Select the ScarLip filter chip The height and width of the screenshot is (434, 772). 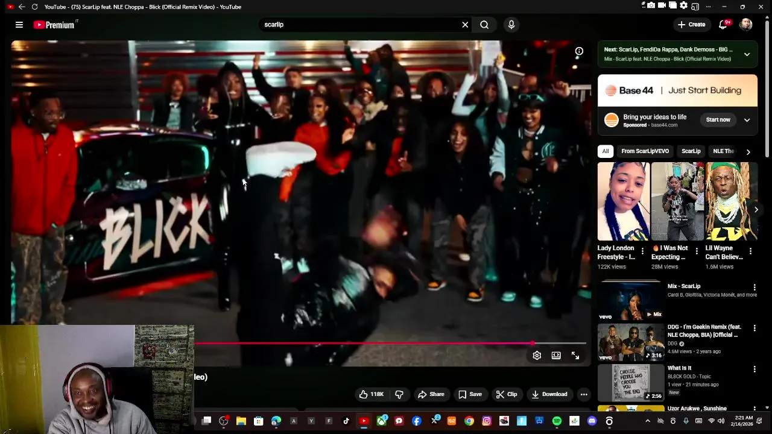[x=691, y=151]
